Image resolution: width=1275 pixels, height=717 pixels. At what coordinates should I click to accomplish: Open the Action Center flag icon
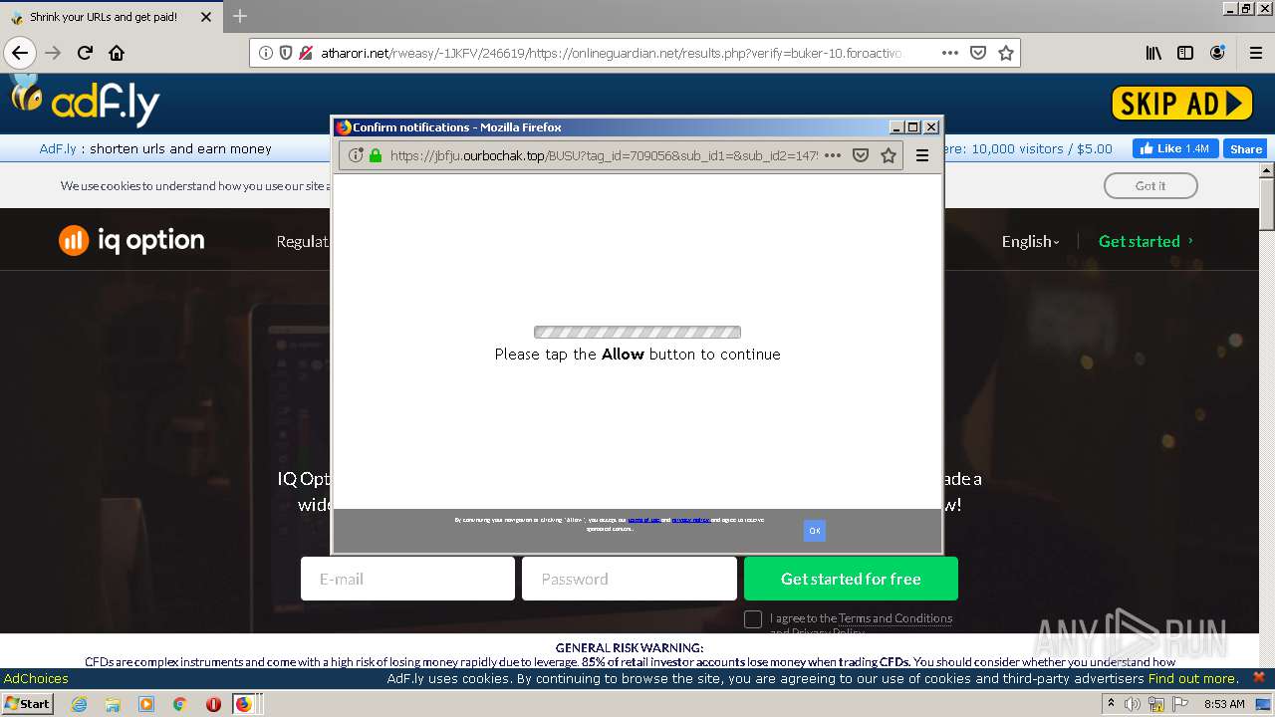point(1179,704)
